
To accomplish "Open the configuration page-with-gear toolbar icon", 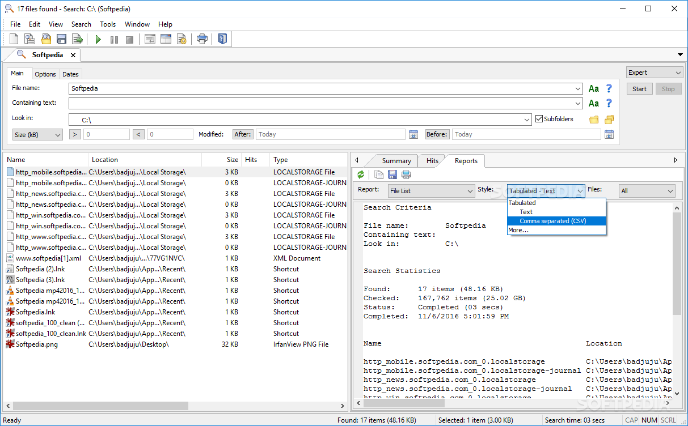I will tap(182, 39).
